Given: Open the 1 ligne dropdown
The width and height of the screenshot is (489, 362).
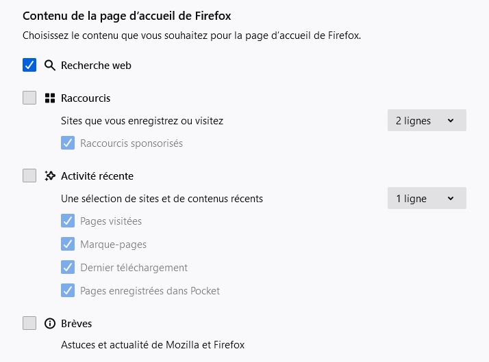Looking at the screenshot, I should pyautogui.click(x=426, y=199).
